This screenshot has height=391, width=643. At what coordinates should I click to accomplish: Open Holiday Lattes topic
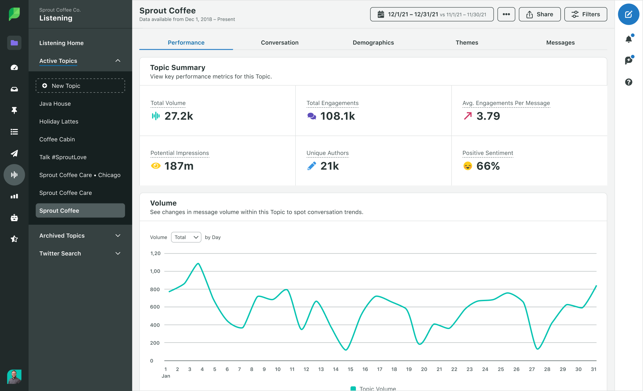(x=59, y=121)
